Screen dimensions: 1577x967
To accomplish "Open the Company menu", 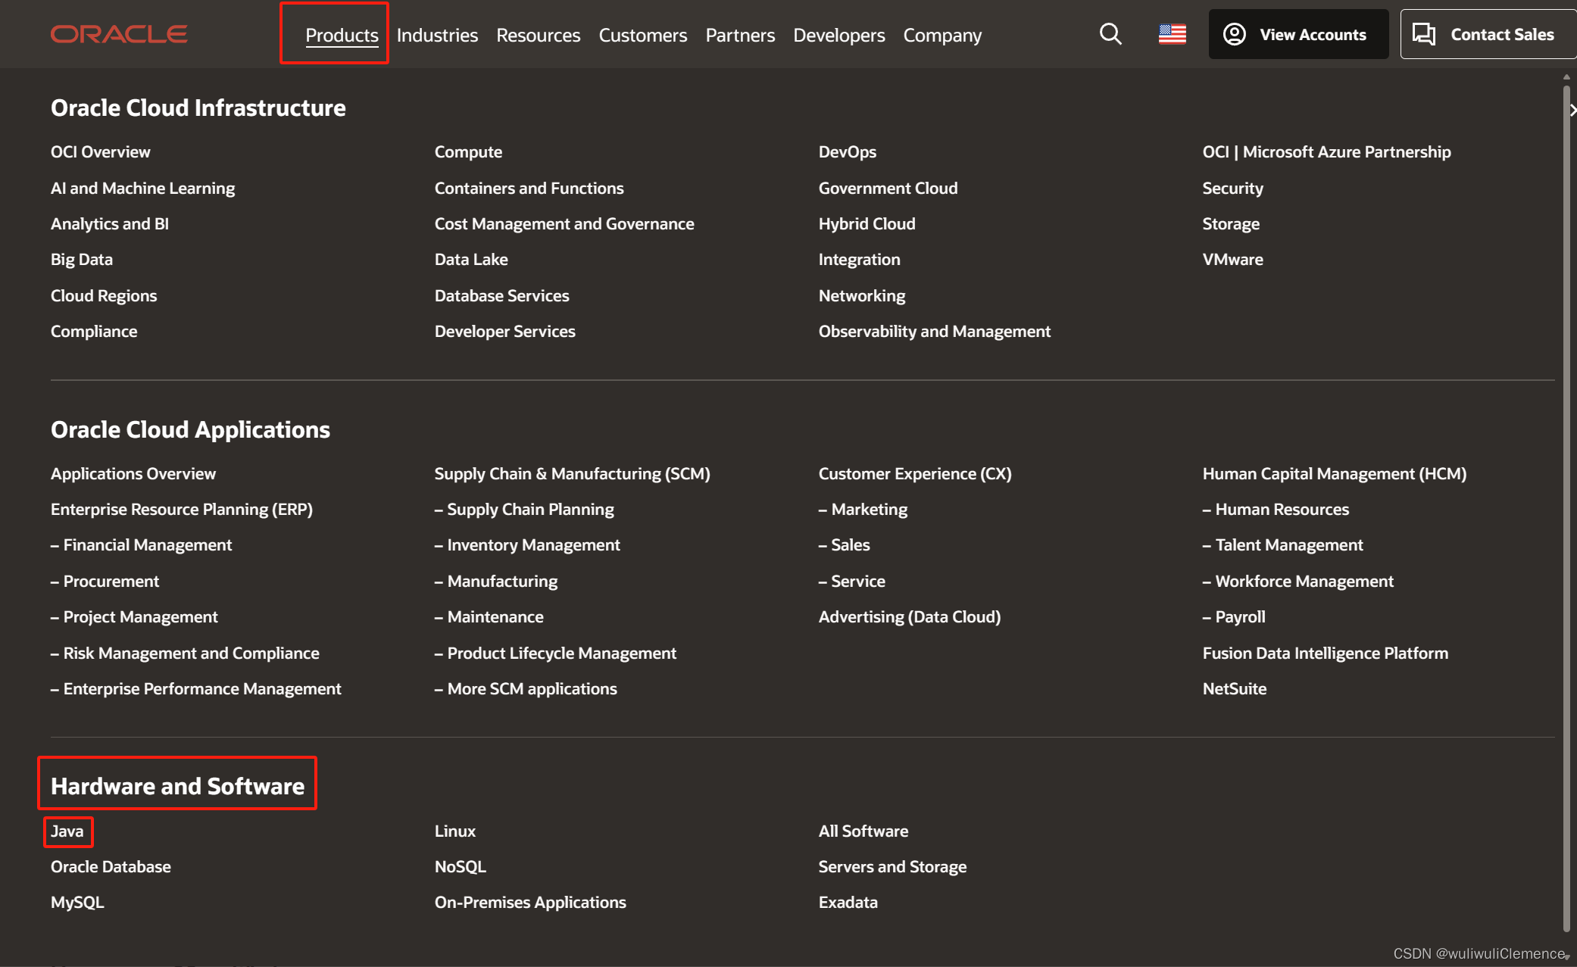I will click(x=942, y=35).
